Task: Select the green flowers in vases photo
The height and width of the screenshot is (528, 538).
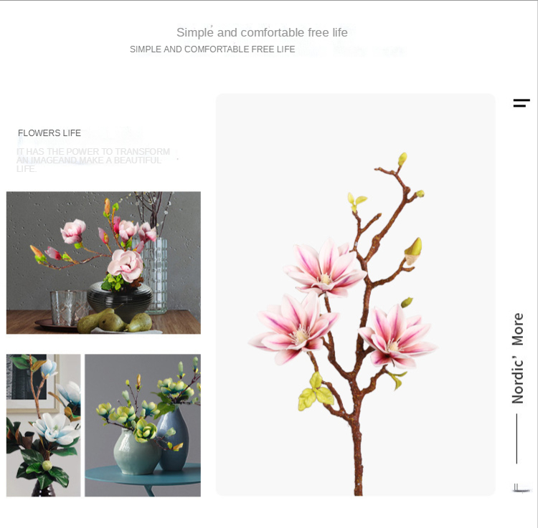Action: pyautogui.click(x=143, y=426)
